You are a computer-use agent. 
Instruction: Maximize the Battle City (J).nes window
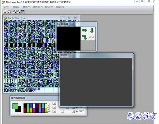pyautogui.click(x=69, y=18)
